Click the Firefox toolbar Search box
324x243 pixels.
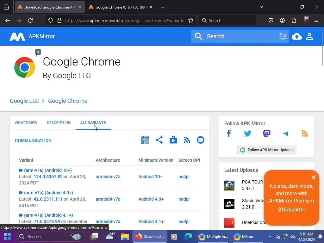227,21
